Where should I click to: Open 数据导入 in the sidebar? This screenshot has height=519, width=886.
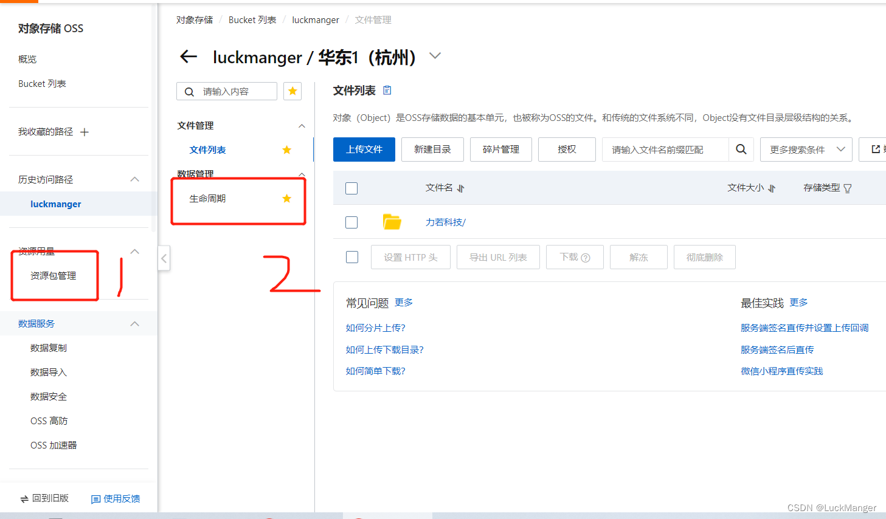49,372
